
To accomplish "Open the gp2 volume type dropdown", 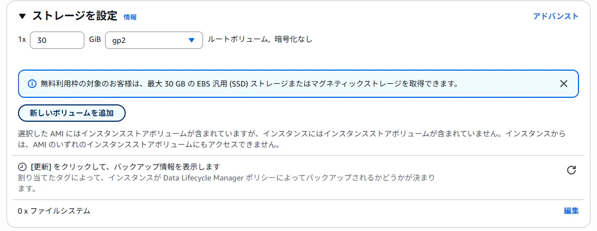I will click(x=154, y=40).
